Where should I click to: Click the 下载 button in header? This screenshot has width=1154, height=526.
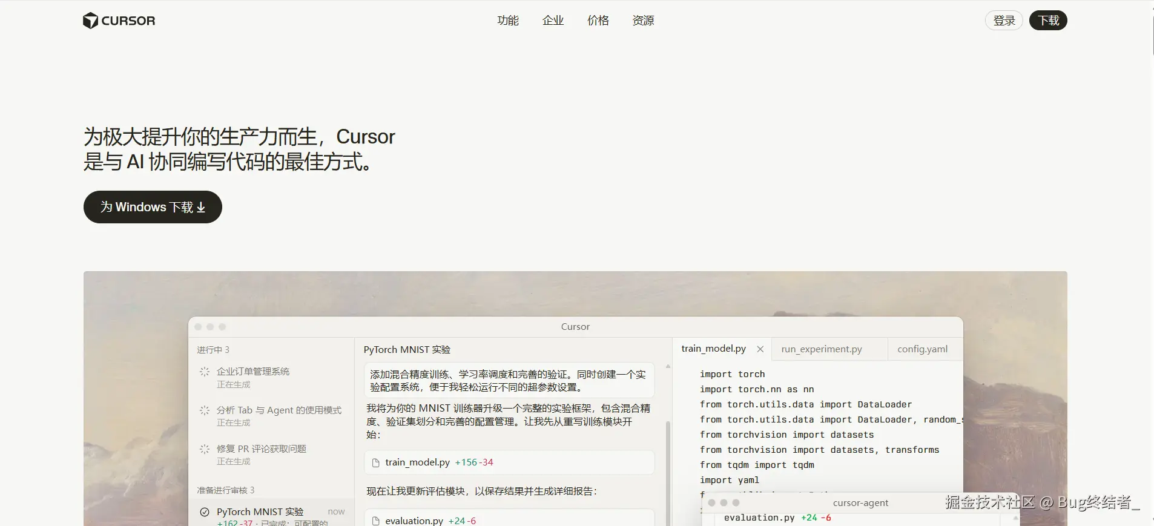pos(1048,21)
